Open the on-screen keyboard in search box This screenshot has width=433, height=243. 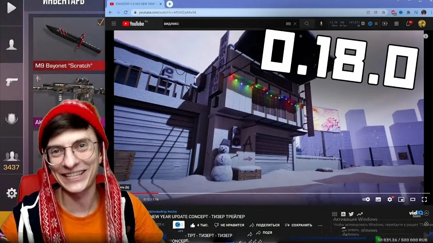(288, 24)
